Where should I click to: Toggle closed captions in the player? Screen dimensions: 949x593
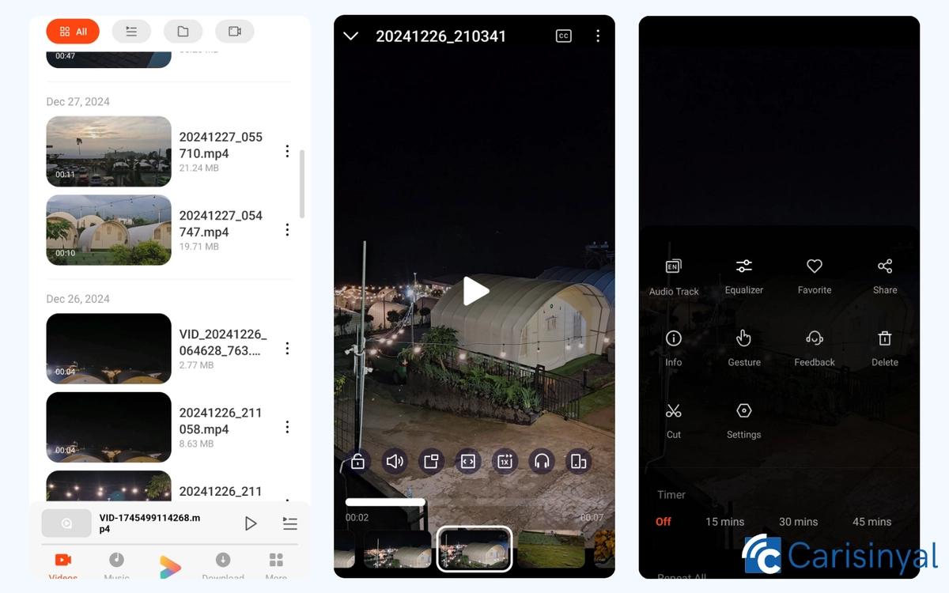[x=564, y=36]
